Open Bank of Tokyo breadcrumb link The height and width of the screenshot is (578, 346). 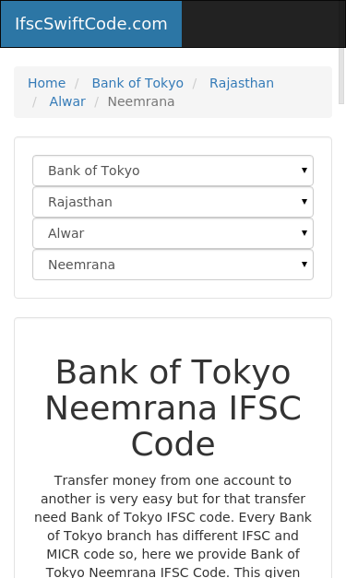tap(137, 83)
